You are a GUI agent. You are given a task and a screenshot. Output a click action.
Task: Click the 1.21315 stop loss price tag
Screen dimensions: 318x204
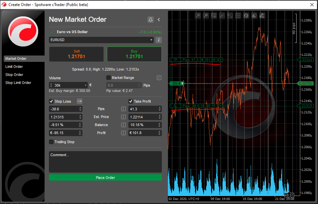[305, 106]
